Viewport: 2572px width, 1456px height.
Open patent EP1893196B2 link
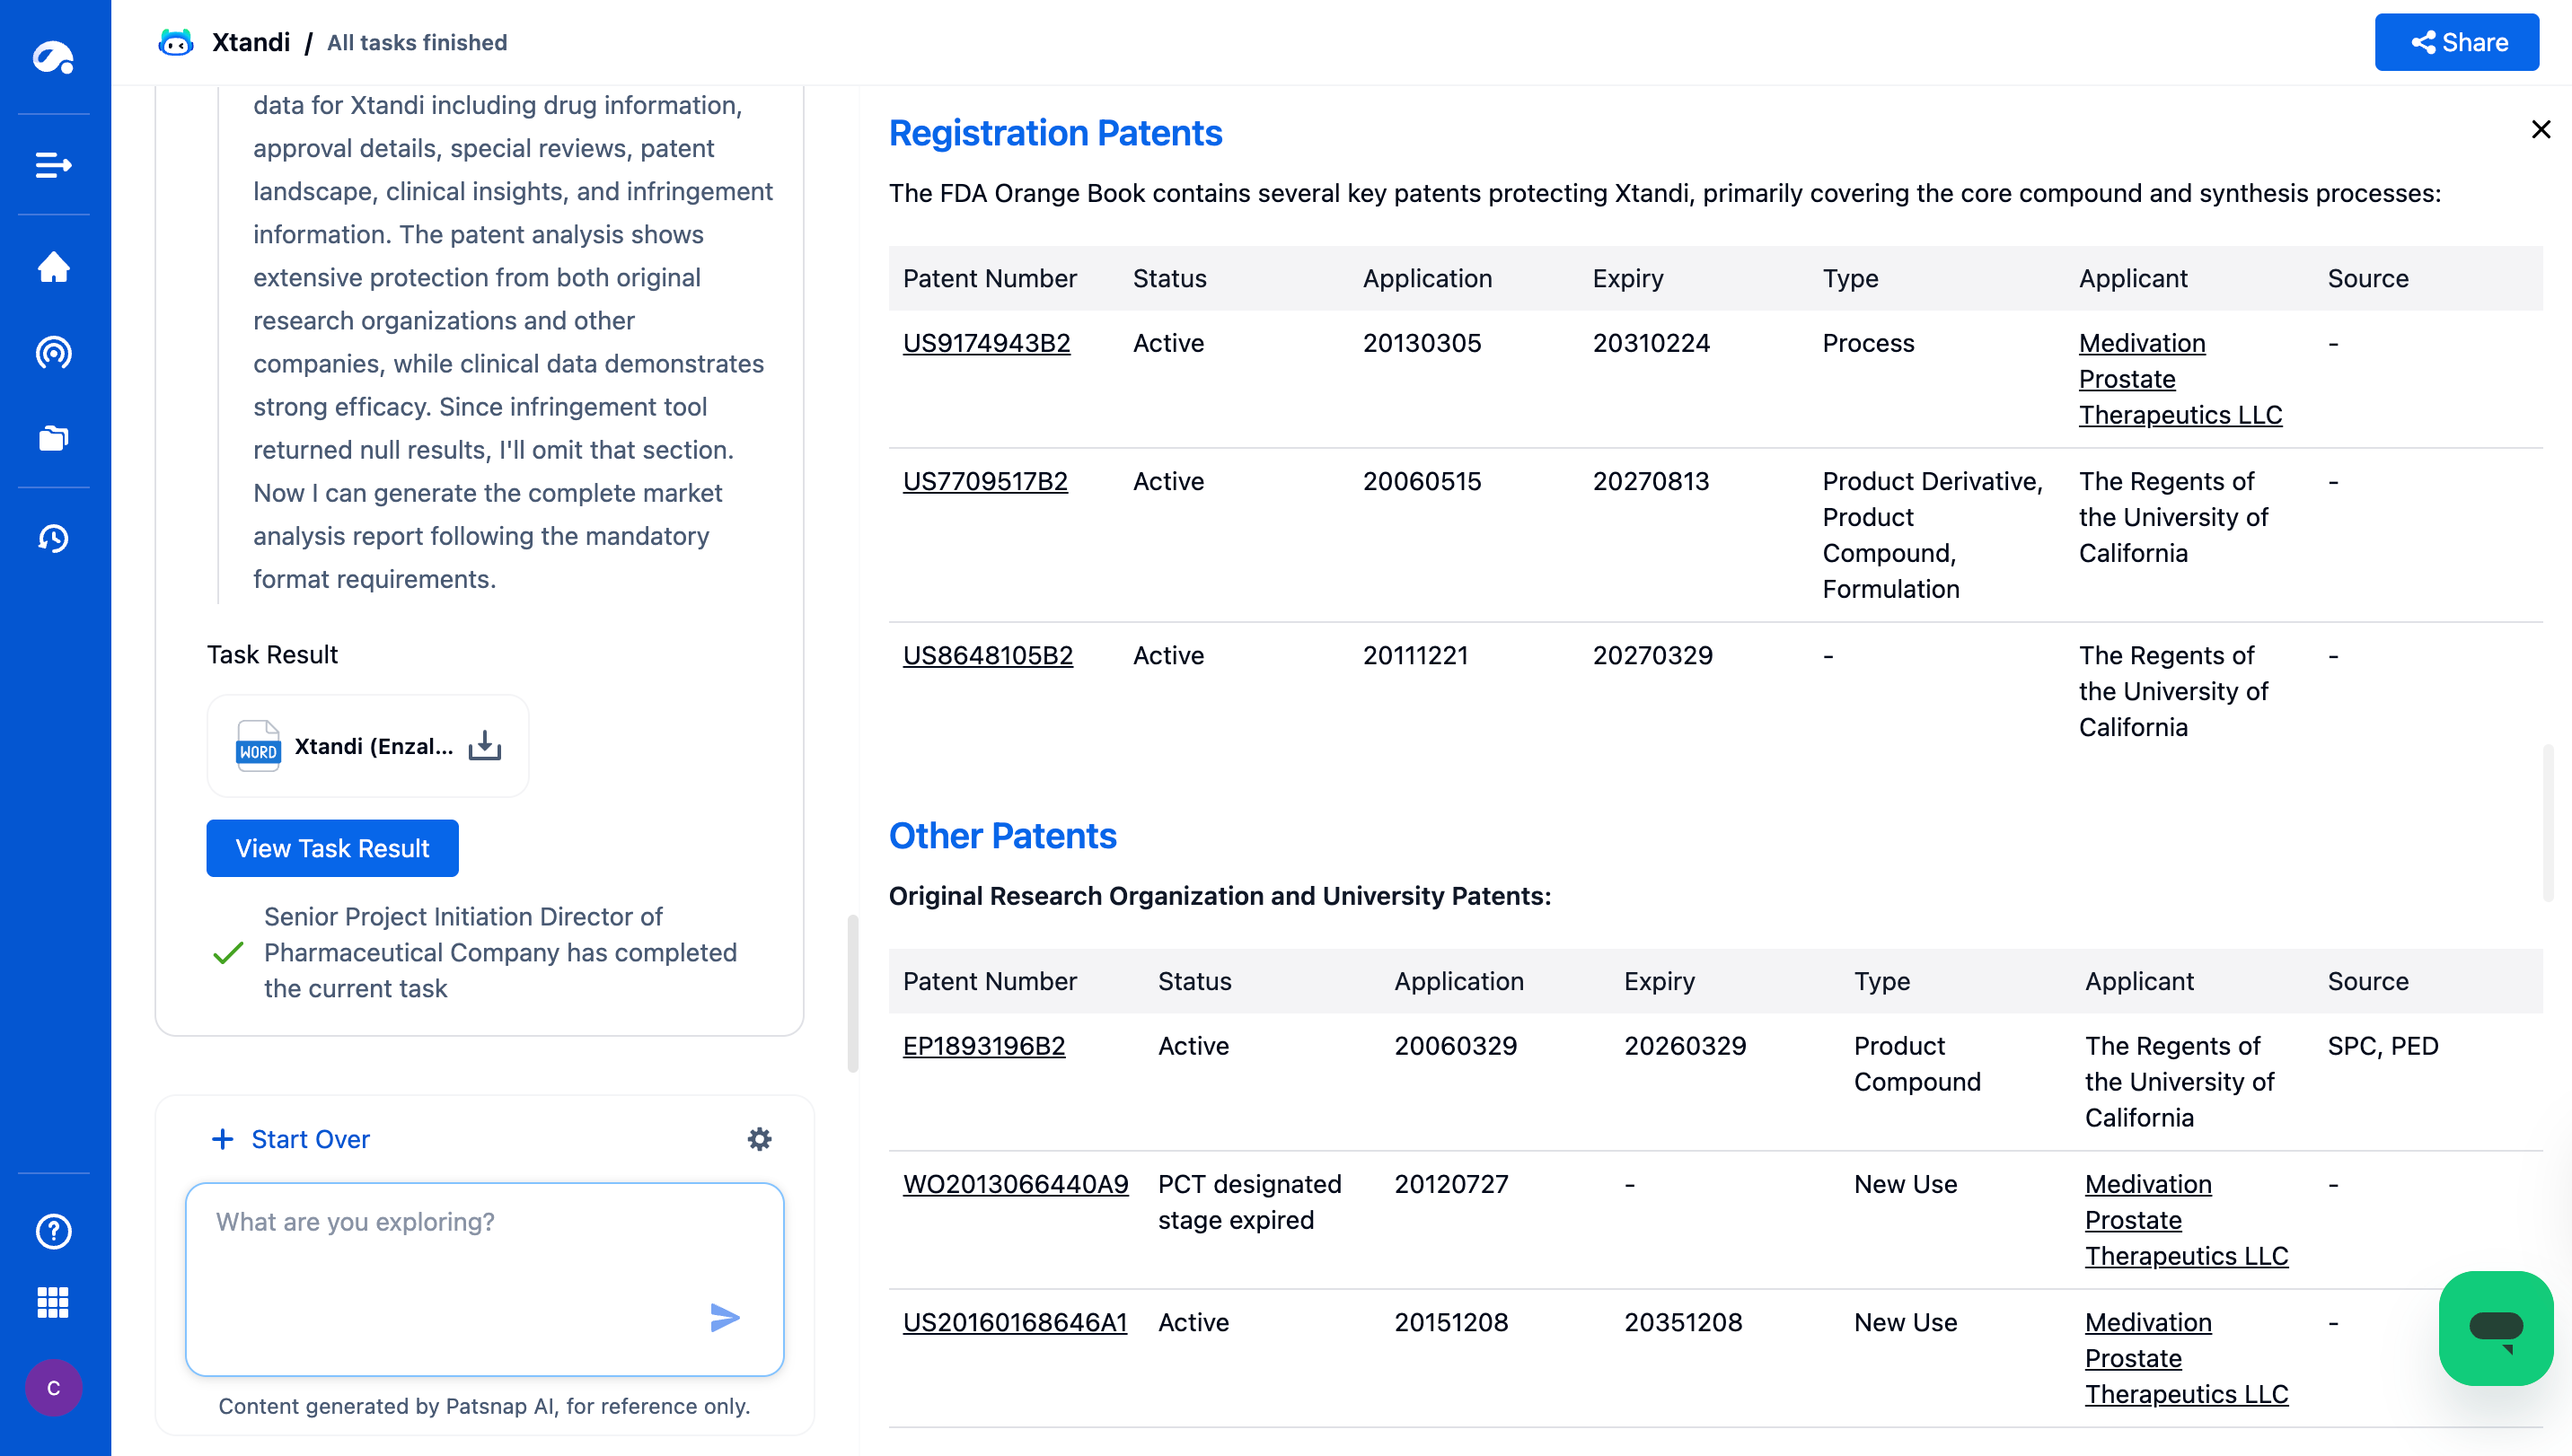point(983,1046)
